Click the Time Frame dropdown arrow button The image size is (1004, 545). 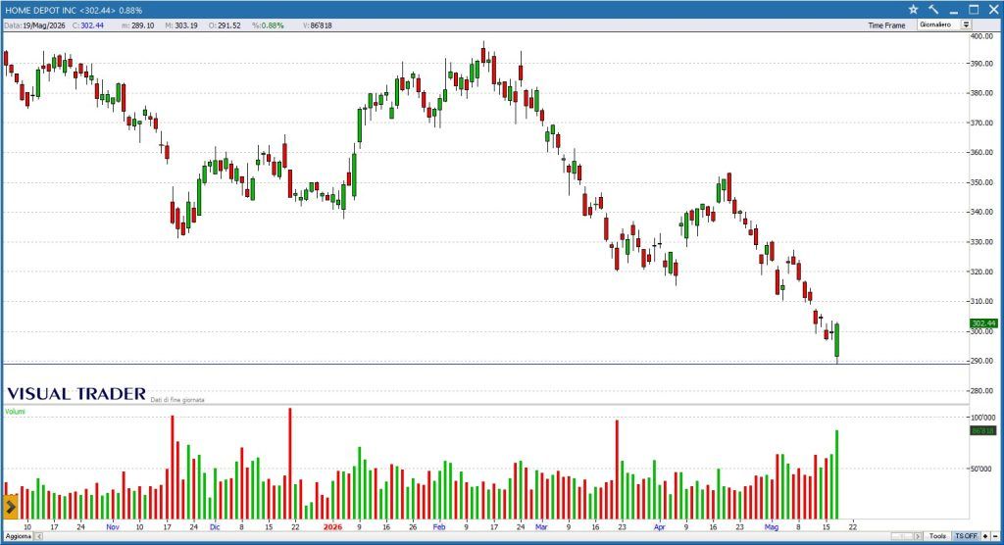point(966,25)
